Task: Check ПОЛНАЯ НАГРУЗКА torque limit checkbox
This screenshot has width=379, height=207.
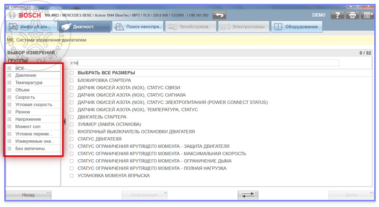Action: 72,168
